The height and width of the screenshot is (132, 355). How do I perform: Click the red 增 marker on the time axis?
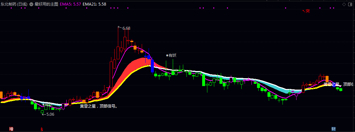[x=11, y=129]
